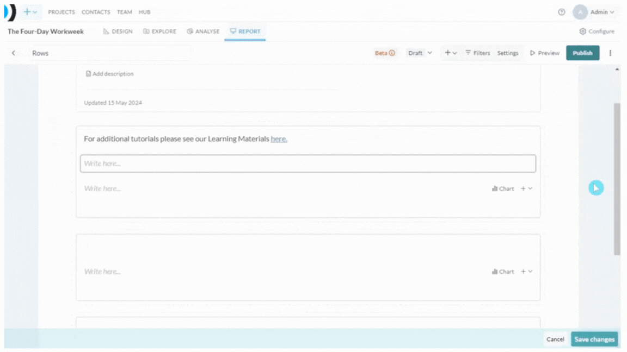
Task: Open the plus dropdown in the empty second card
Action: pyautogui.click(x=526, y=272)
